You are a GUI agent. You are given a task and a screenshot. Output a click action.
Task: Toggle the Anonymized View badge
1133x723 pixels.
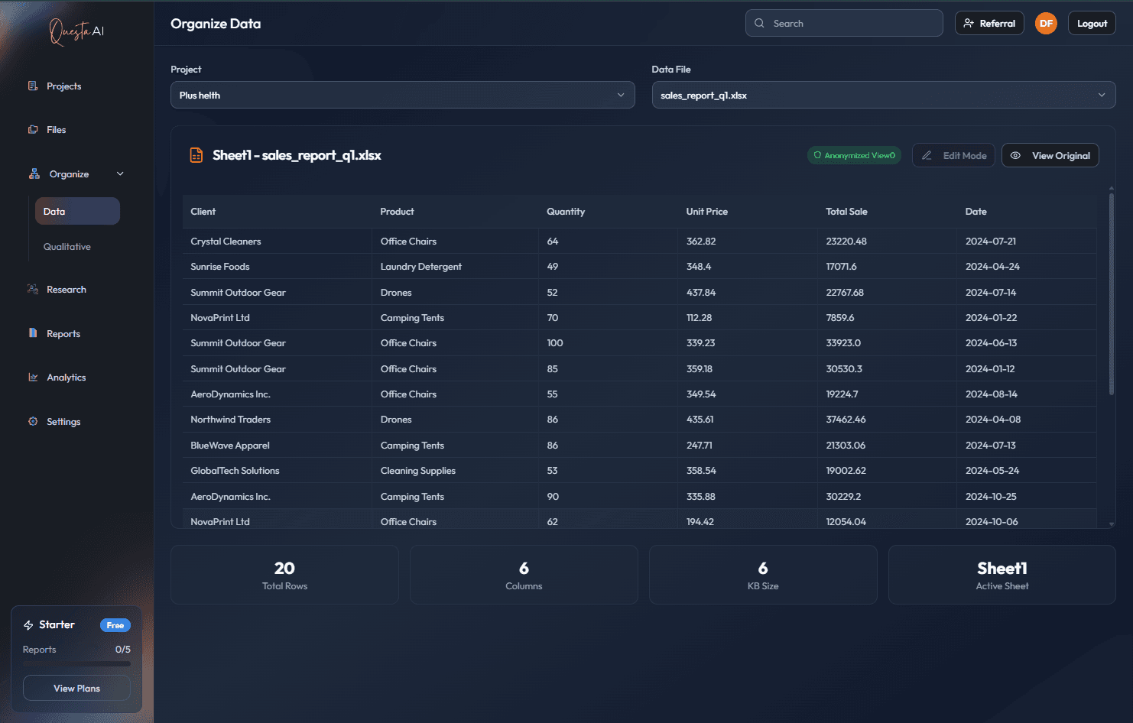(x=854, y=155)
